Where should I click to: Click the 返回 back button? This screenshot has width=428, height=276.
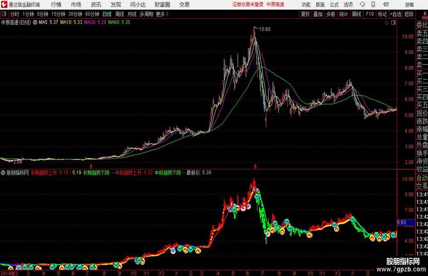[409, 14]
